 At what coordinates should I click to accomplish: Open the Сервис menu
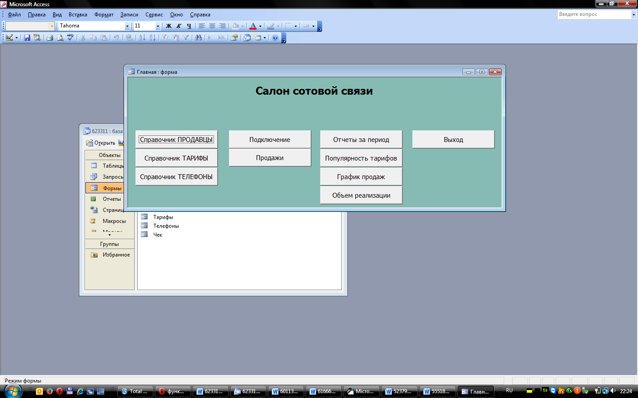(154, 15)
